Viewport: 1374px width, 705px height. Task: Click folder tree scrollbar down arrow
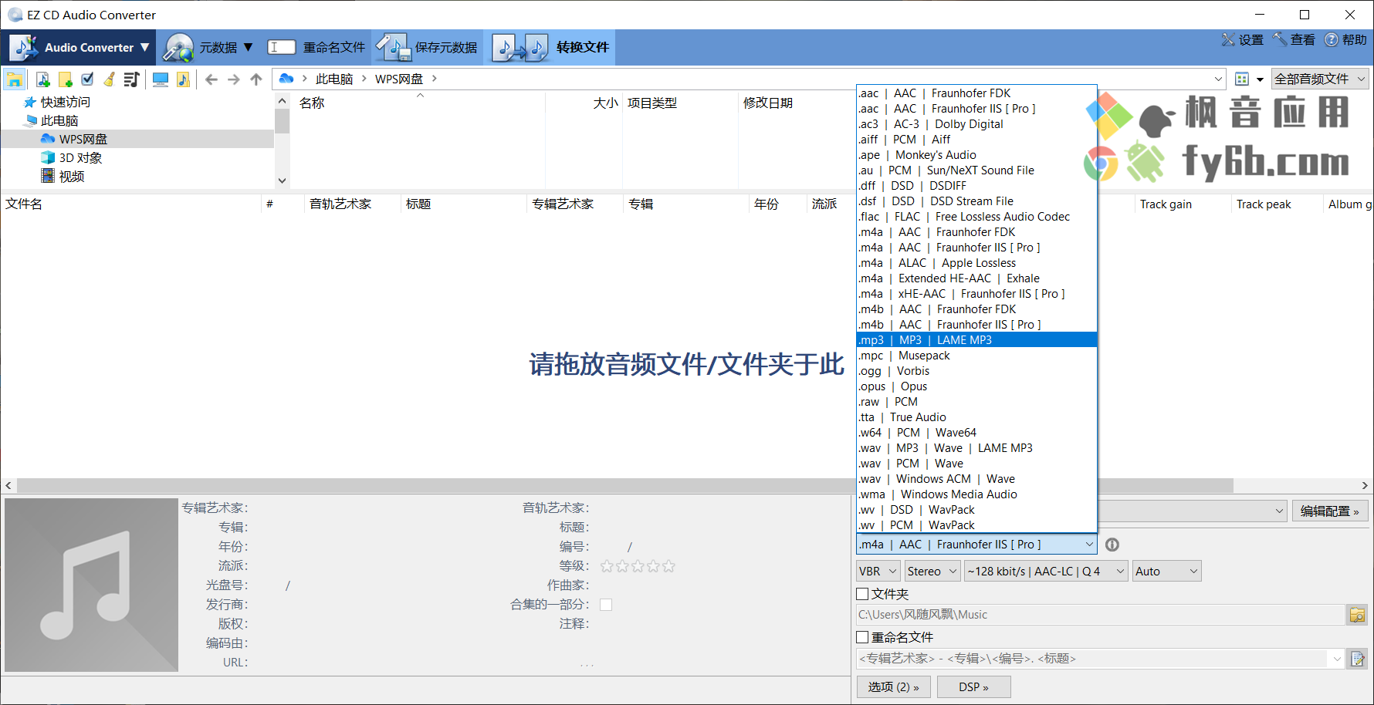pyautogui.click(x=282, y=180)
